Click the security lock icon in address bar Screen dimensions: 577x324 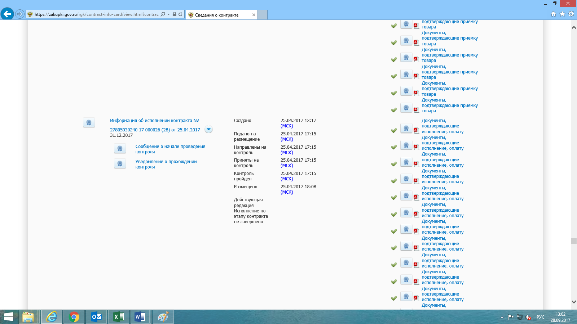pyautogui.click(x=175, y=14)
